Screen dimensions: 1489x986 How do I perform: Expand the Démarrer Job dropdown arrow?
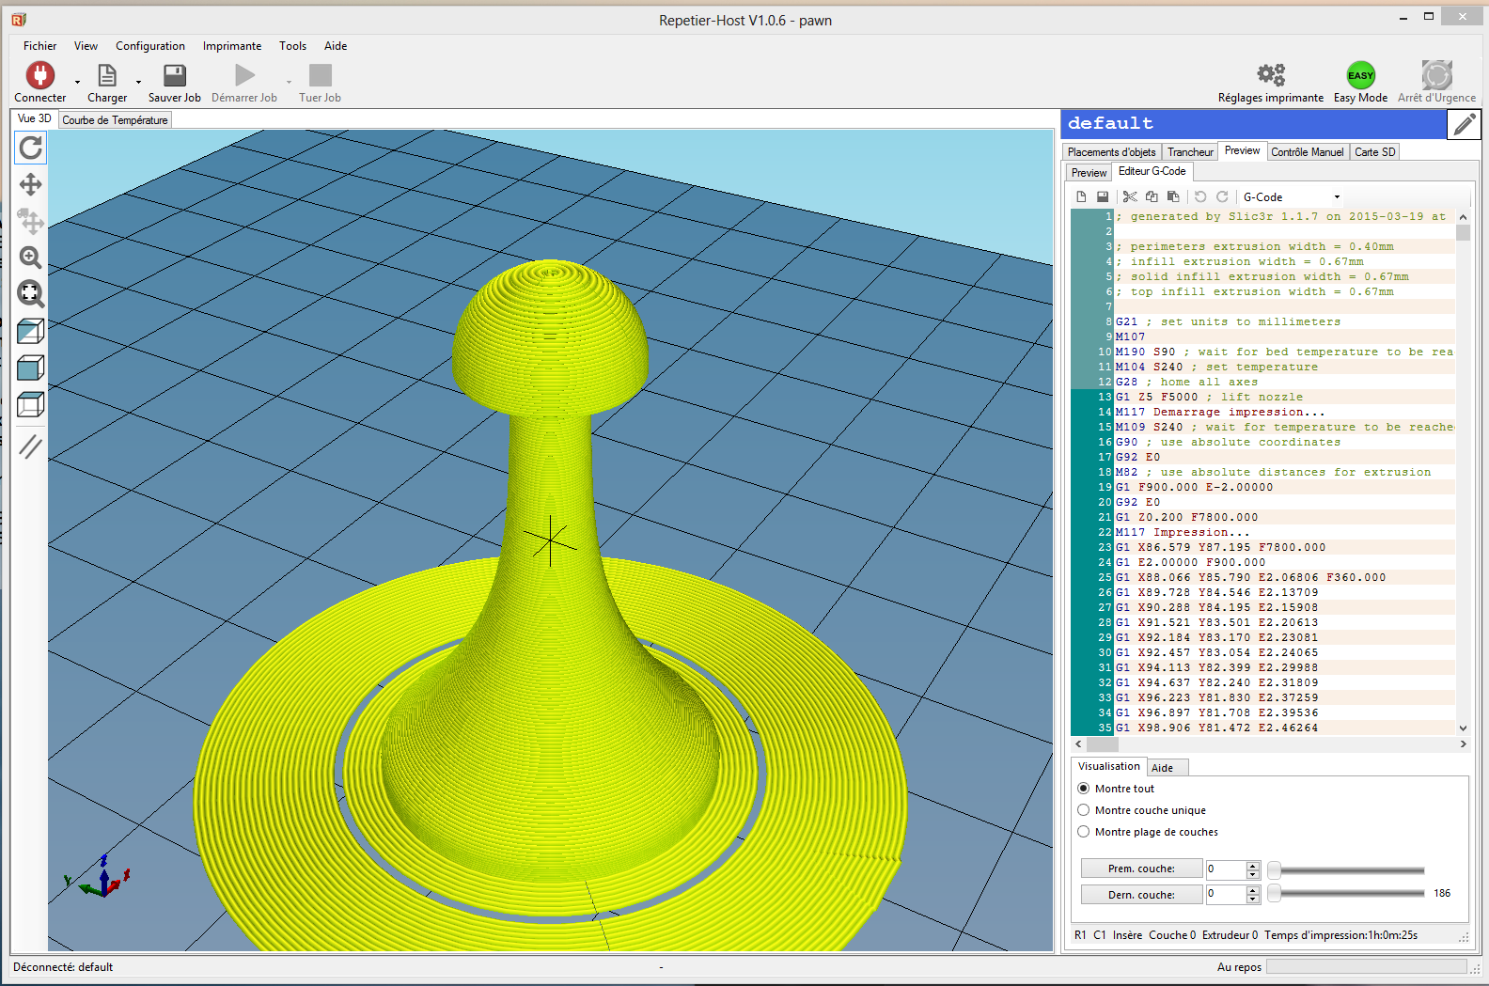point(289,82)
